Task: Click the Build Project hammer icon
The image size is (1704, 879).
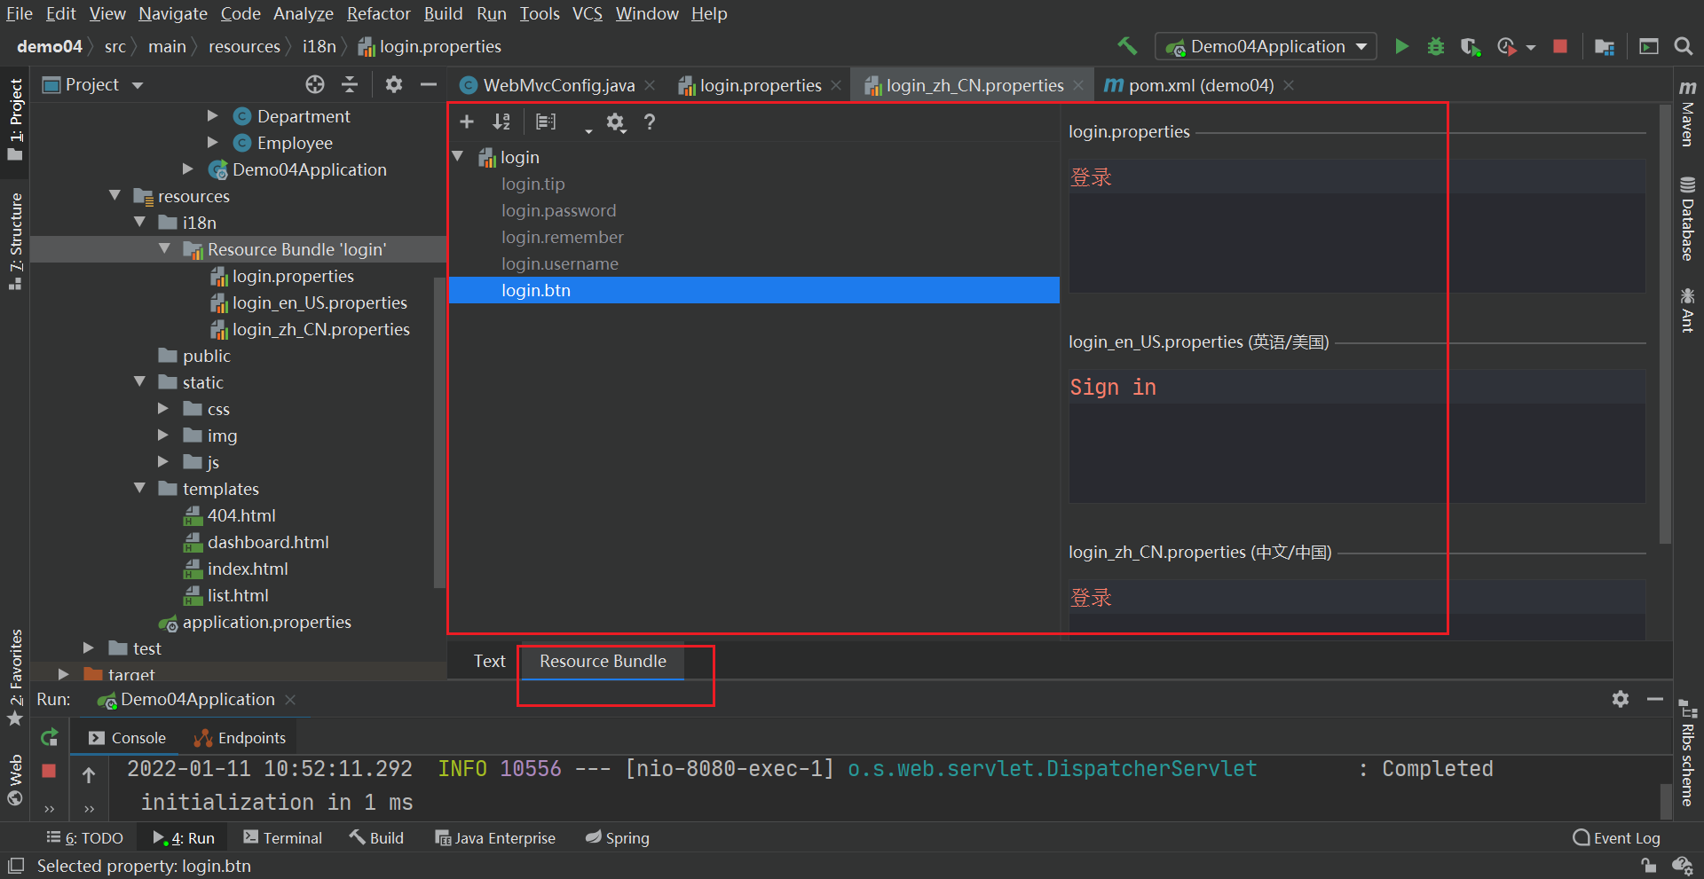Action: [1127, 46]
